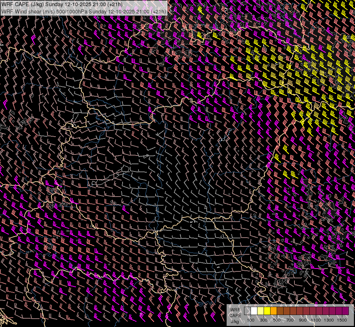Select the 1500 label on the CAPE scale
This screenshot has width=355, height=327.
click(342, 320)
